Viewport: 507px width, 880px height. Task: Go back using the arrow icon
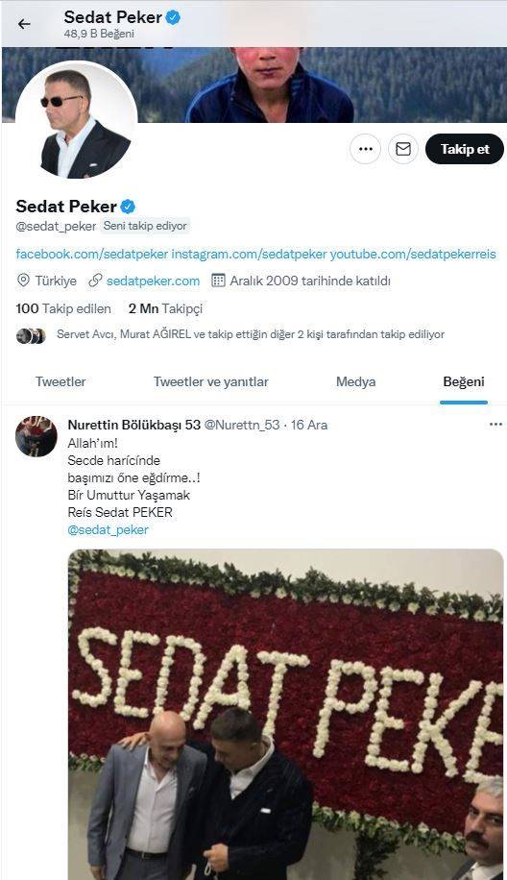click(x=24, y=24)
